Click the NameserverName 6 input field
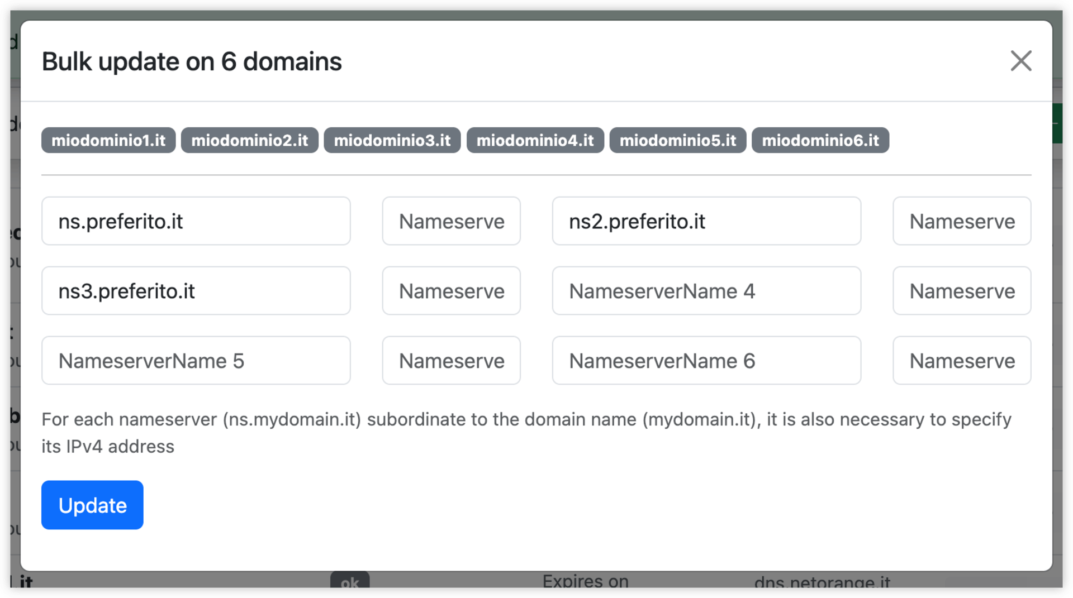1073x598 pixels. click(x=706, y=361)
